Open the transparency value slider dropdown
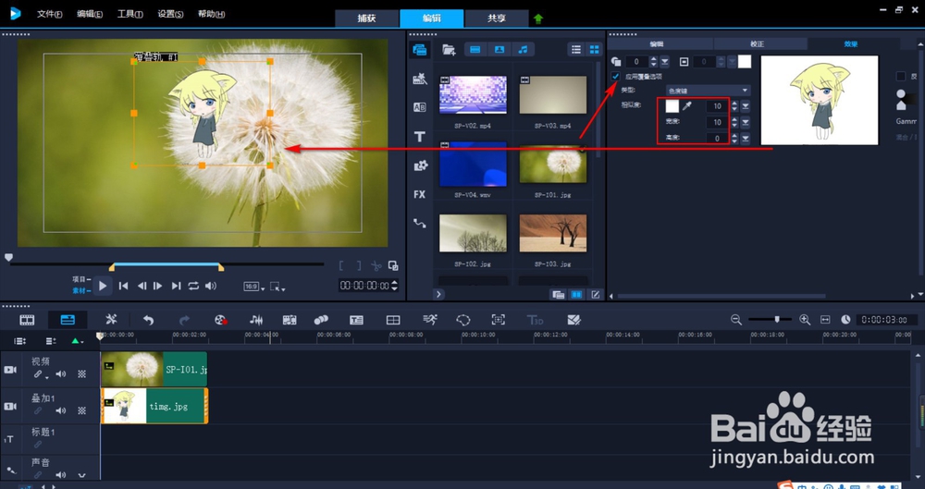Image resolution: width=925 pixels, height=489 pixels. tap(665, 61)
